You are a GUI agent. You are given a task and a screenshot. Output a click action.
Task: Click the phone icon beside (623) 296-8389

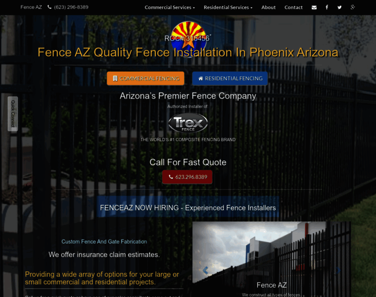49,7
